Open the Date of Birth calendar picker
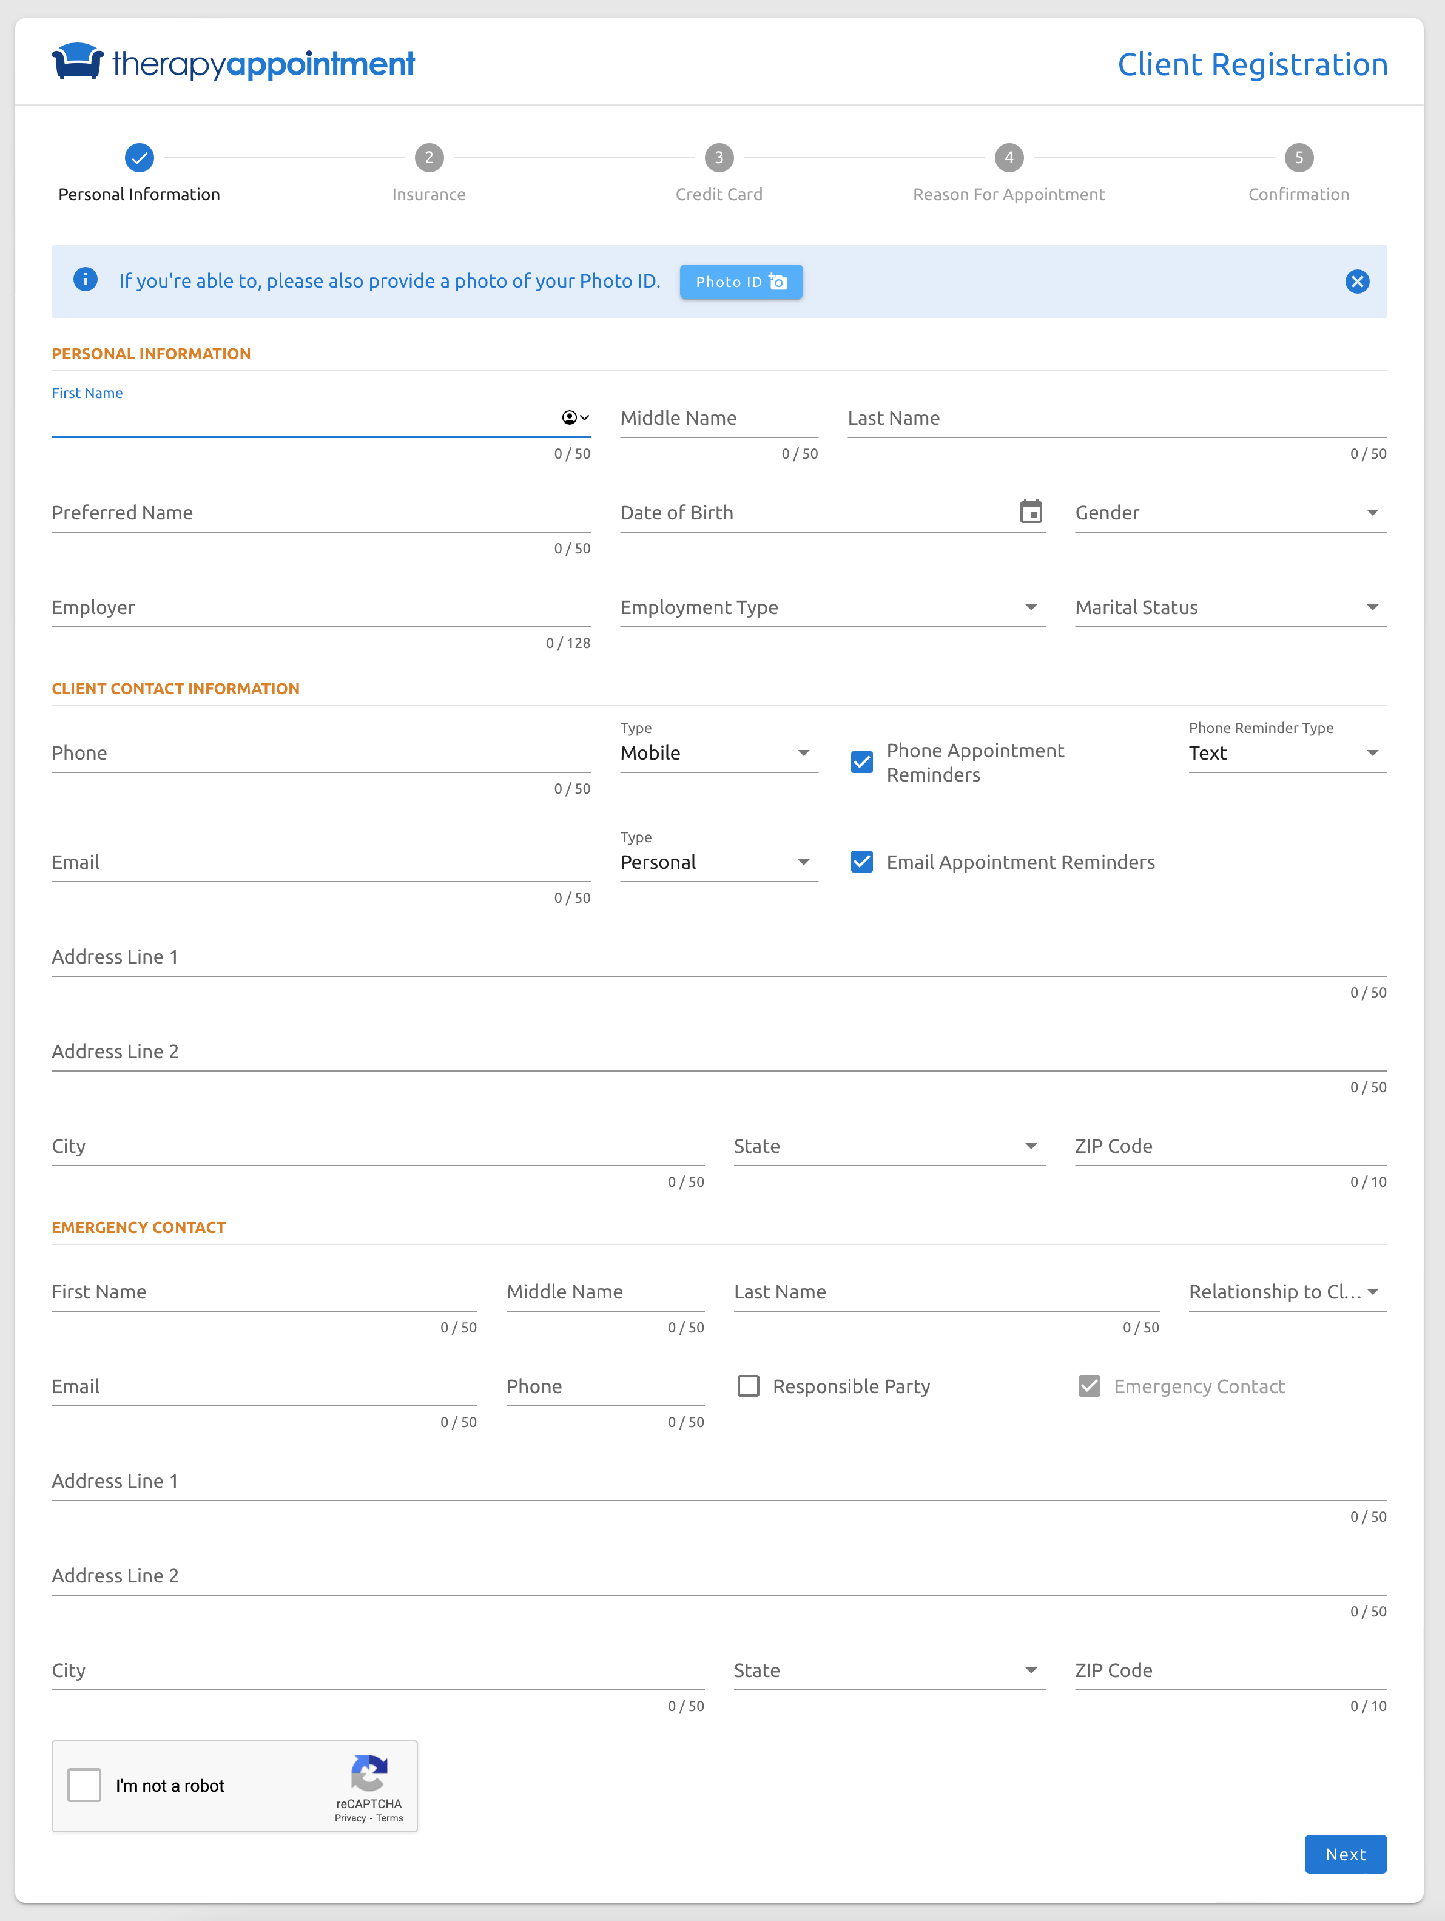The image size is (1445, 1921). click(1031, 511)
